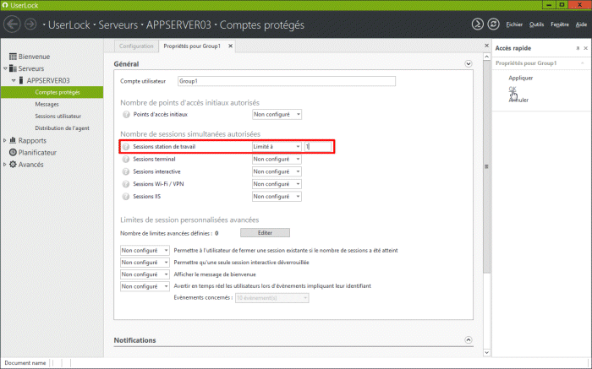Open dropdown for closing an existing session option
Image resolution: width=592 pixels, height=369 pixels.
coord(145,250)
